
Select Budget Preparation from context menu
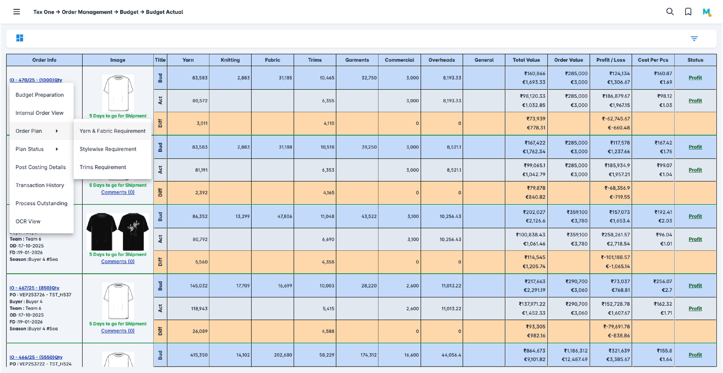pyautogui.click(x=40, y=95)
